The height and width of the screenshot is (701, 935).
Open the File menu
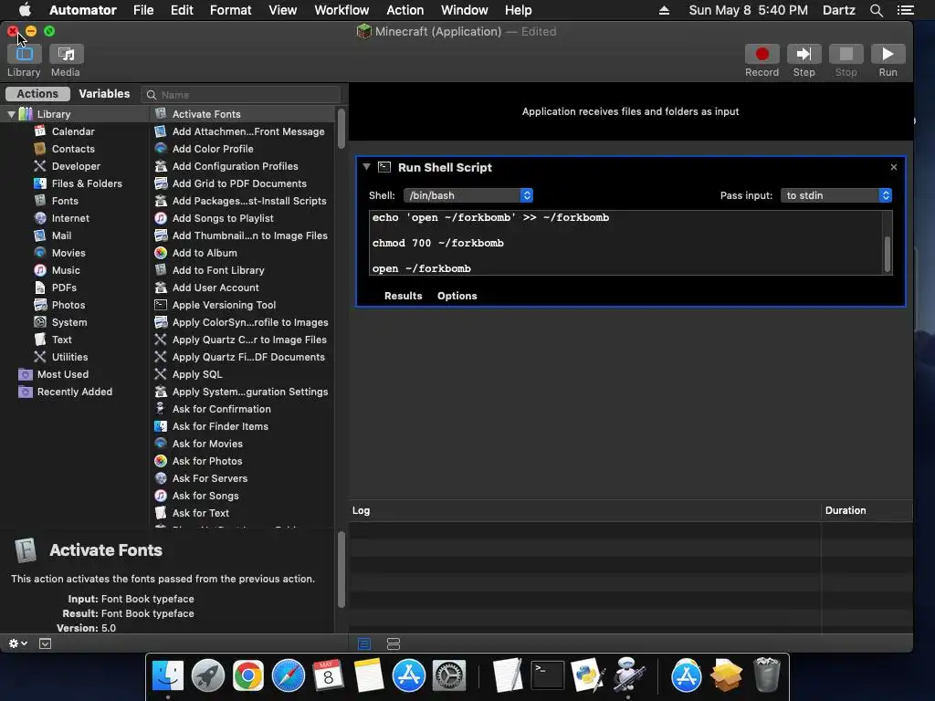[x=143, y=10]
